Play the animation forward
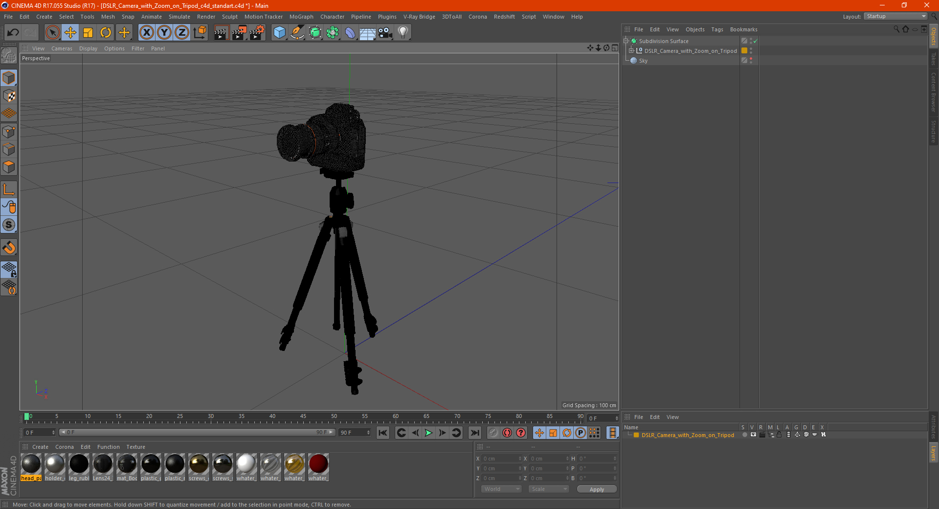 (x=428, y=433)
